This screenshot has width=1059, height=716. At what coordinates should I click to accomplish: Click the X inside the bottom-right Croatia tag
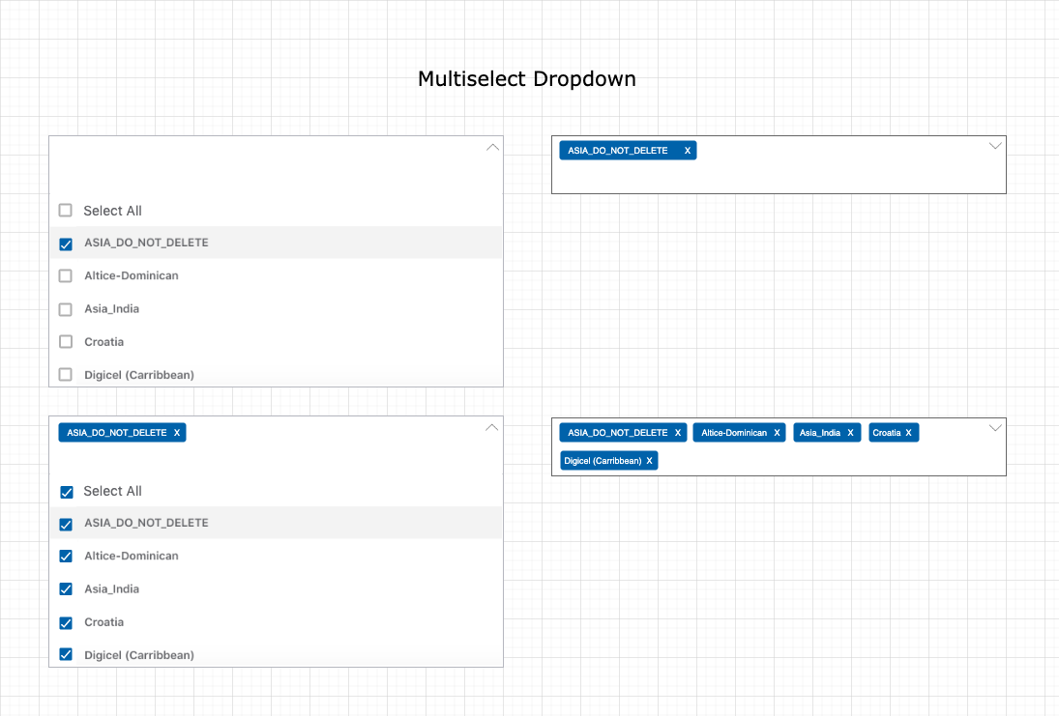pyautogui.click(x=909, y=432)
